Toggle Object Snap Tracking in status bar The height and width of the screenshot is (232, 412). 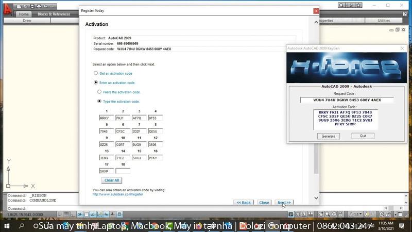pos(93,214)
